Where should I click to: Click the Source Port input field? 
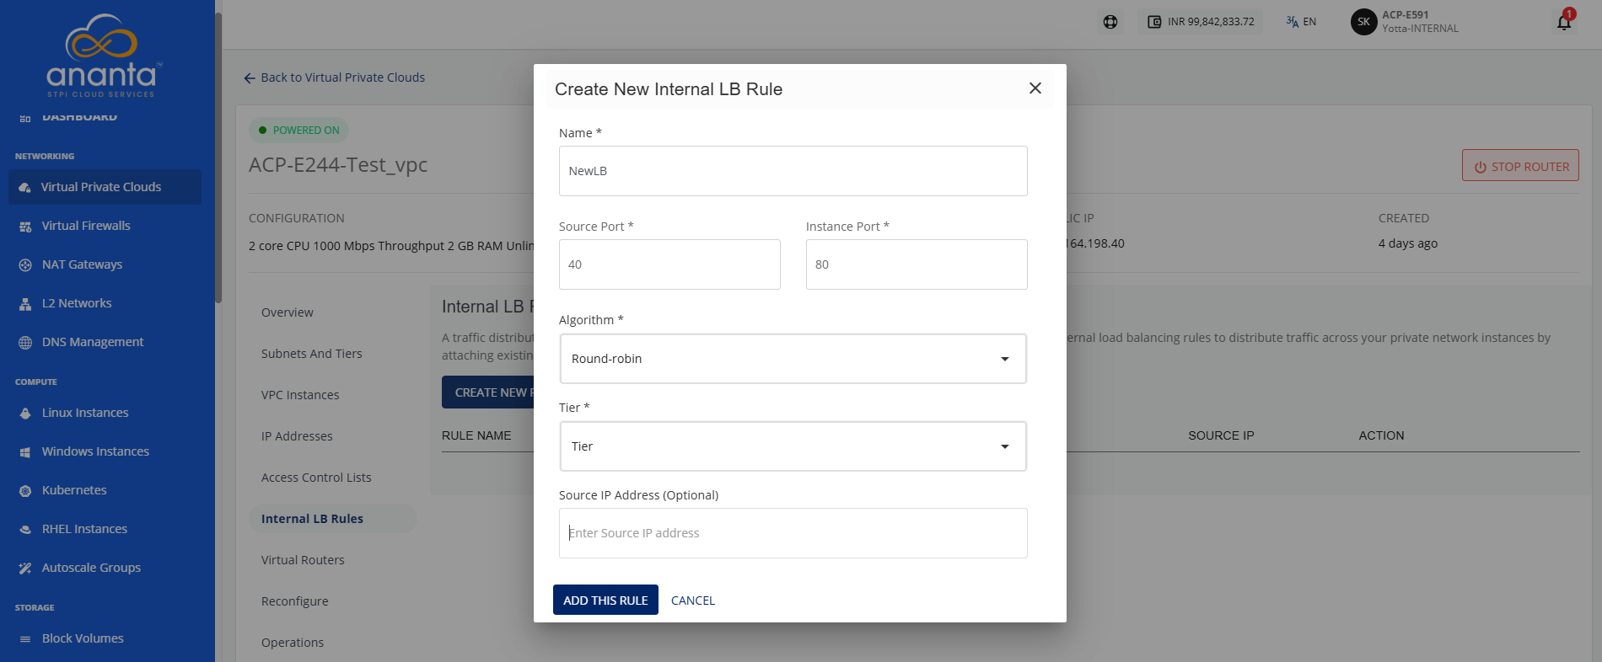point(669,264)
